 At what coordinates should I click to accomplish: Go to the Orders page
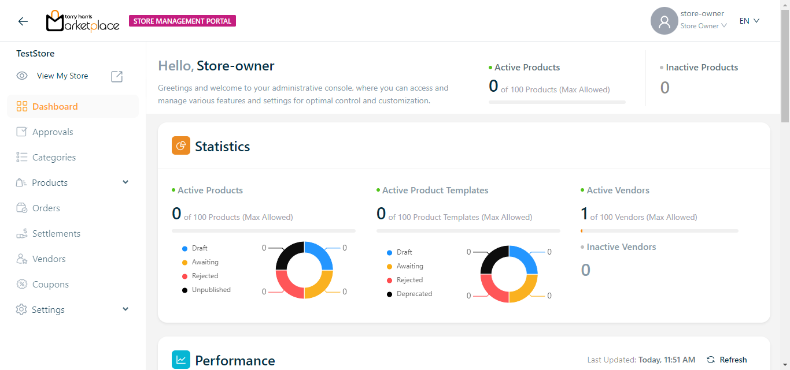pos(46,208)
